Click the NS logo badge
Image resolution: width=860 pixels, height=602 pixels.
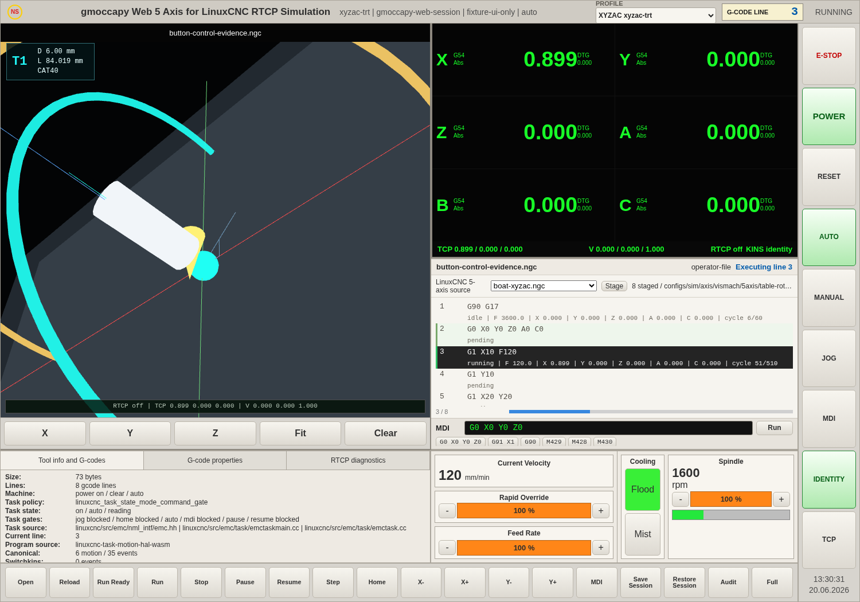[x=15, y=11]
